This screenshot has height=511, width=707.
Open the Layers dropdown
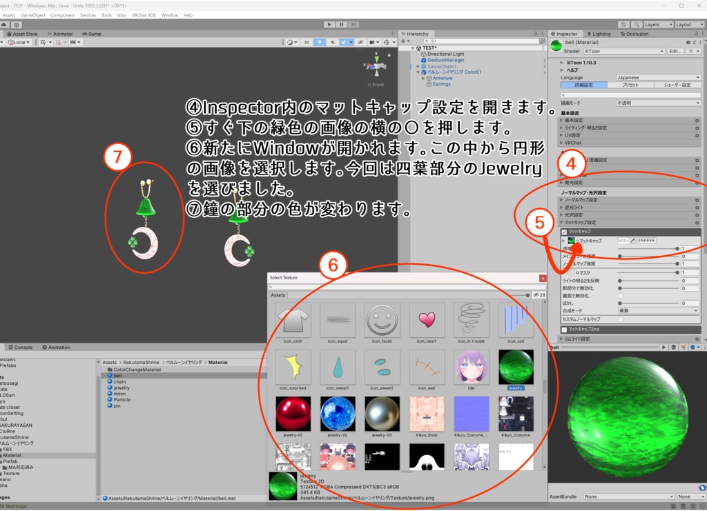(658, 25)
